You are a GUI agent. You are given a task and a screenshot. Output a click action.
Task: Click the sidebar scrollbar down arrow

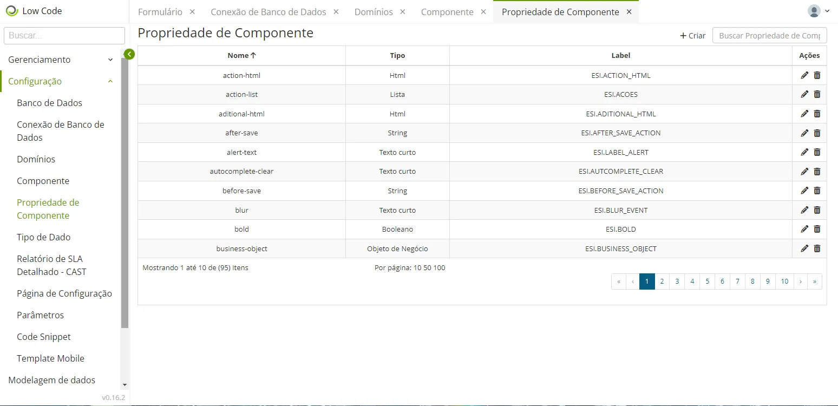(x=125, y=385)
